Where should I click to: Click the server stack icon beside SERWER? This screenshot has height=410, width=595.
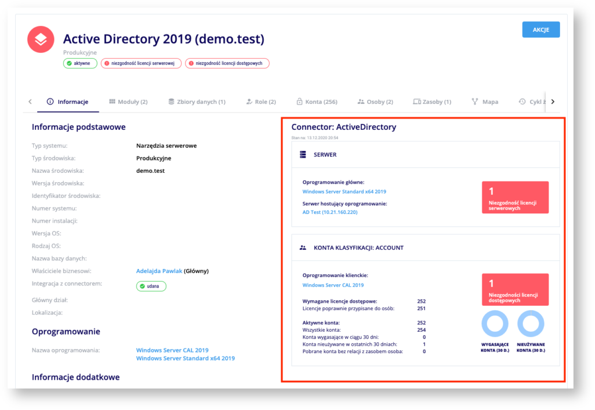pos(303,154)
